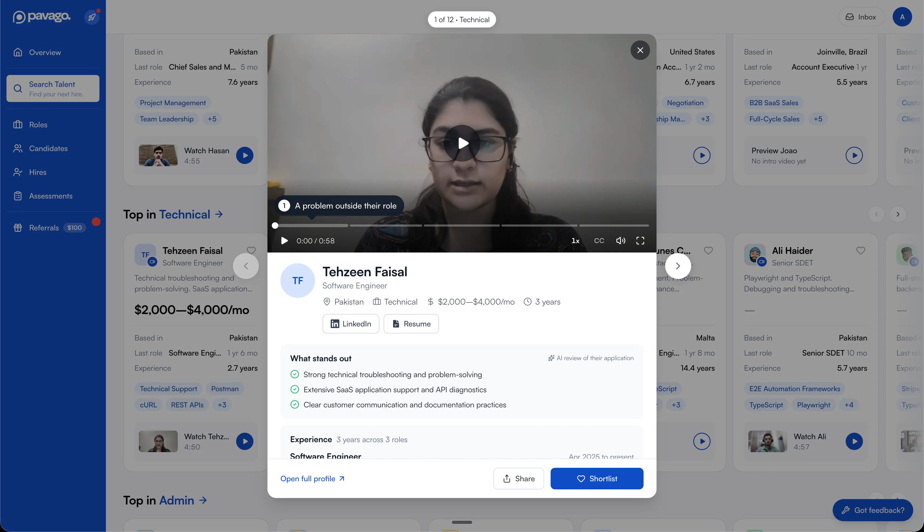The image size is (924, 532).
Task: Toggle closed captions CC
Action: coord(599,241)
